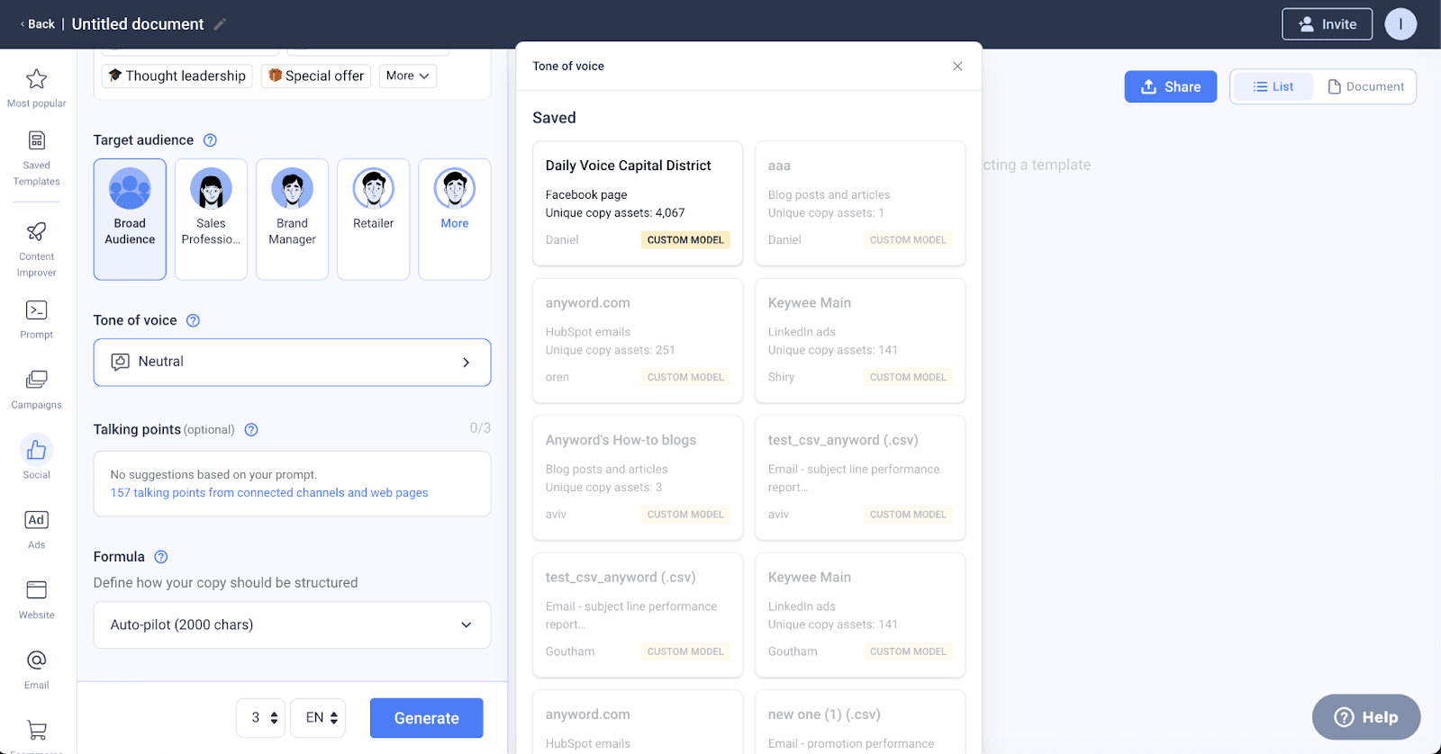Select Sales Professional persona
Screen dimensions: 1441x754
click(211, 220)
